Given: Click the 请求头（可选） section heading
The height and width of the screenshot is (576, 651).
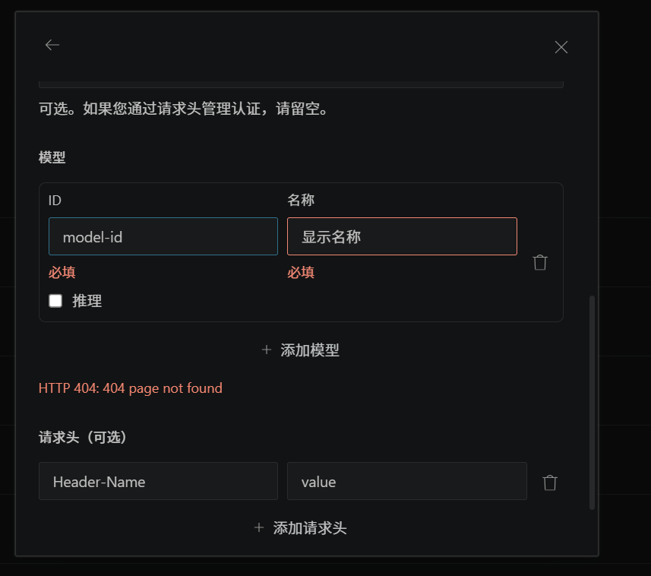Looking at the screenshot, I should click(x=83, y=438).
